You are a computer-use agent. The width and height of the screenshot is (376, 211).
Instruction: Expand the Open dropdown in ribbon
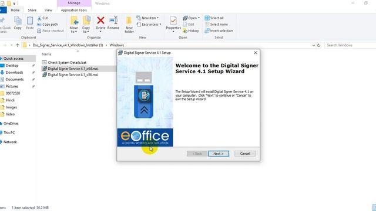coord(199,18)
